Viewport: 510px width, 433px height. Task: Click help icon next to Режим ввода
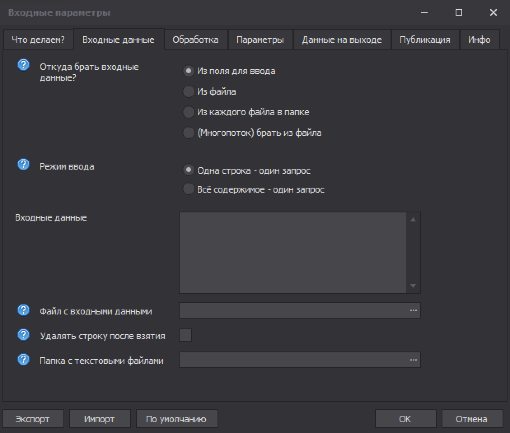point(23,165)
